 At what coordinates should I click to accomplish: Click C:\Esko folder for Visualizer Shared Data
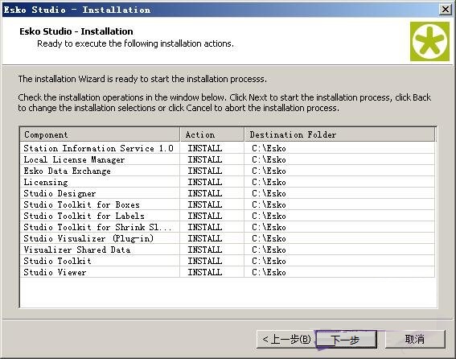coord(269,250)
